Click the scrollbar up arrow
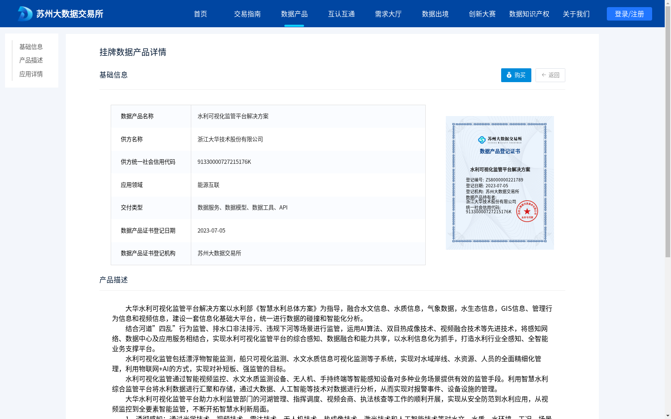This screenshot has width=671, height=419. [x=668, y=3]
